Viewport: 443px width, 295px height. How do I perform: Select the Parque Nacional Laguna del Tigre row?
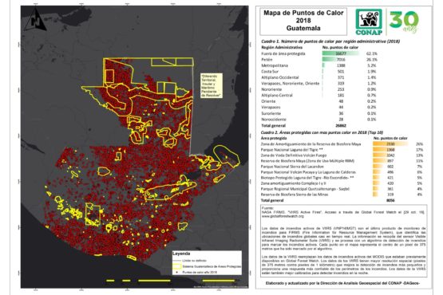342,150
